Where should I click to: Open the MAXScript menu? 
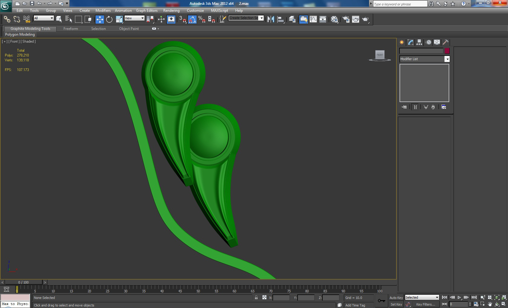220,10
